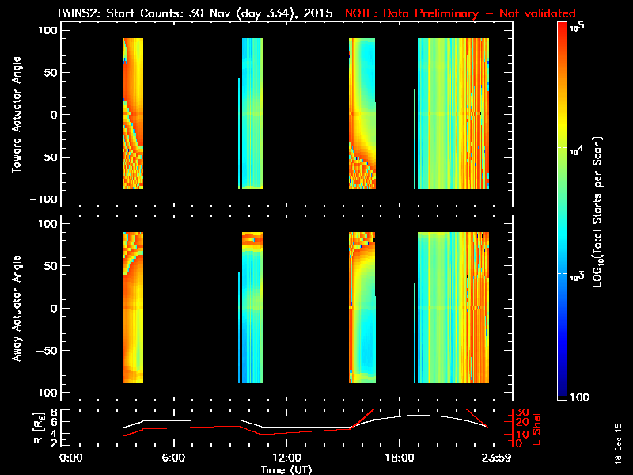633x475 pixels.
Task: Click the 'Toward Actuator Angle' axis label
Action: [16, 115]
